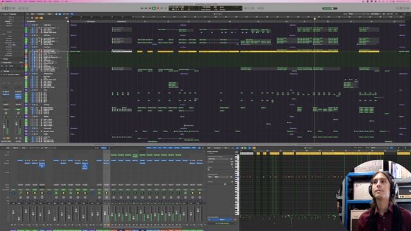Adjust the master volume slider in the control bar
This screenshot has height=231, width=411.
coord(329,8)
